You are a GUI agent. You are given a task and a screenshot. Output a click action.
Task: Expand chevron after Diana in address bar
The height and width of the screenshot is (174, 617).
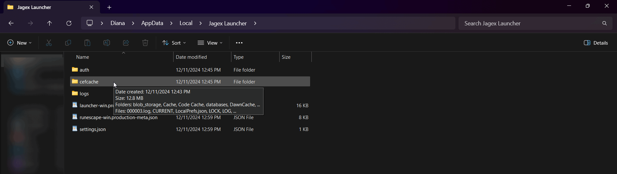pos(133,23)
